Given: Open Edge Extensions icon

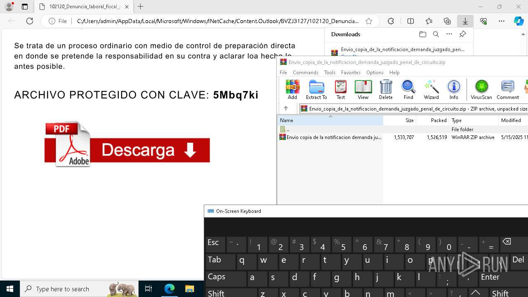Looking at the screenshot, I should (x=391, y=21).
